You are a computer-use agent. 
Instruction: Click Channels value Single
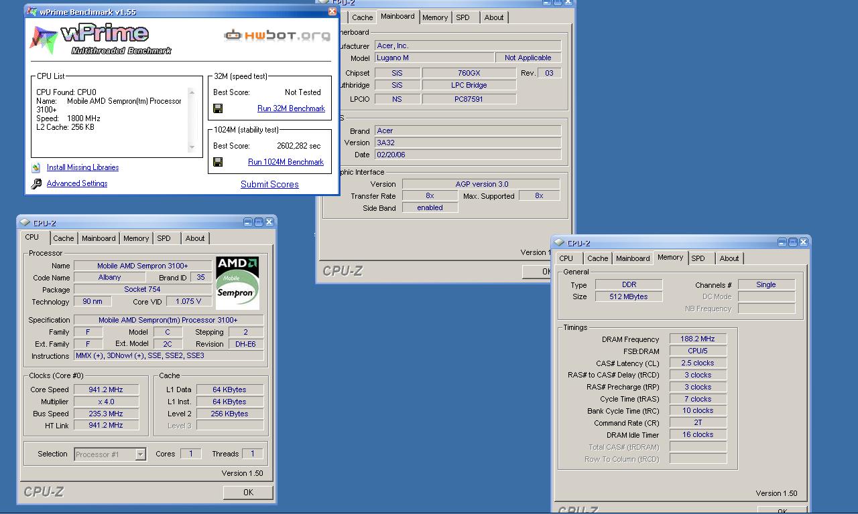pos(766,284)
